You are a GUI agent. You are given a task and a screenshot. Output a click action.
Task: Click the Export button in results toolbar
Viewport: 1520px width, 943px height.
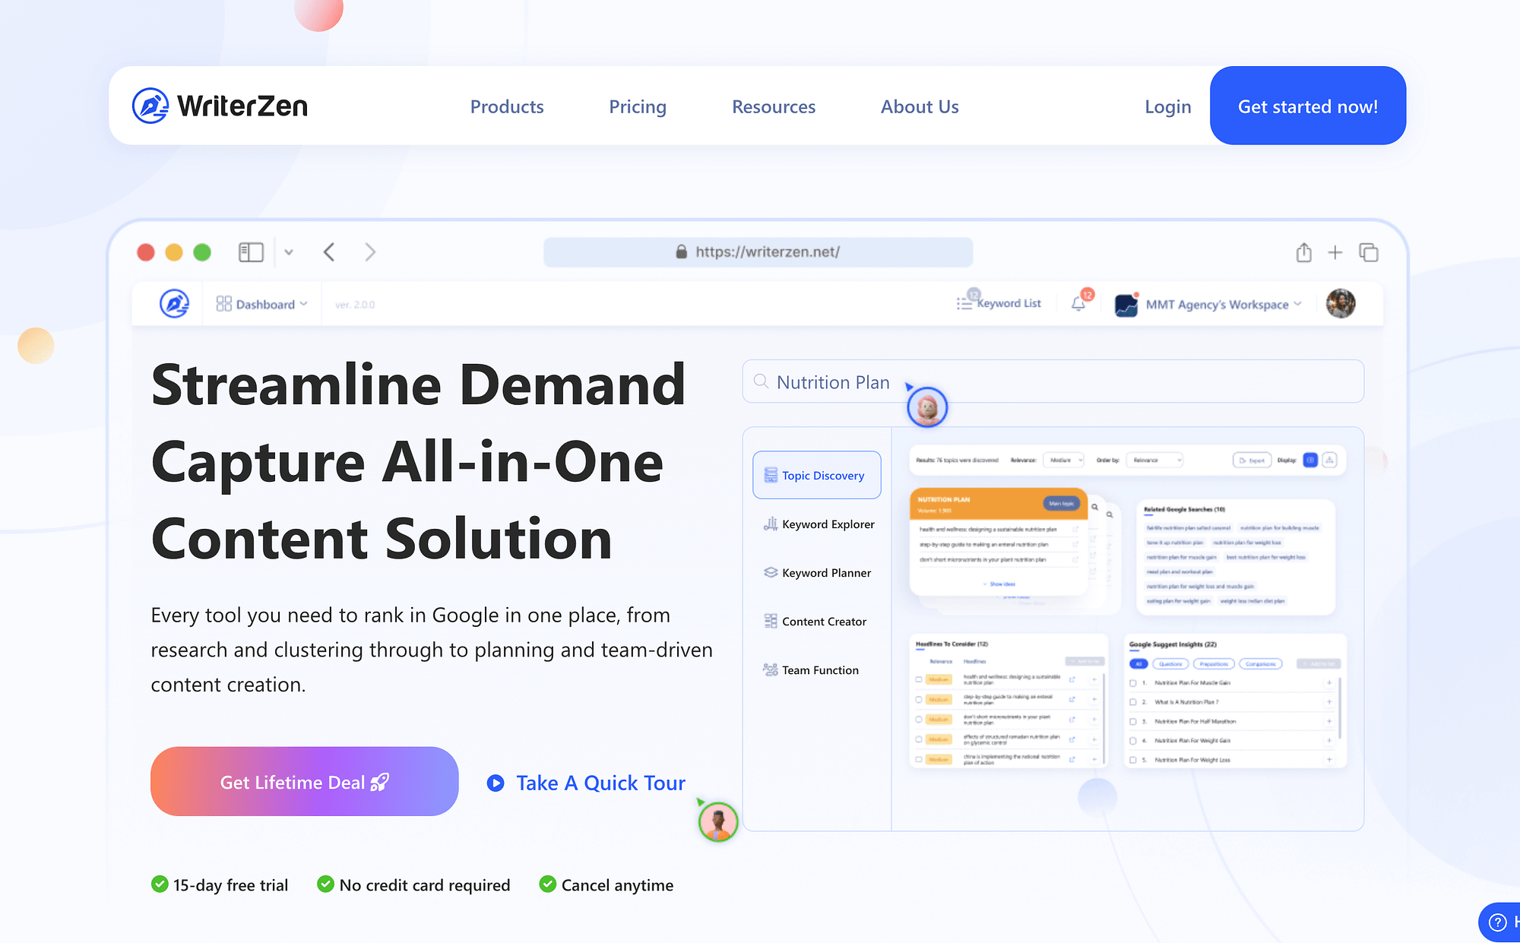click(1252, 460)
